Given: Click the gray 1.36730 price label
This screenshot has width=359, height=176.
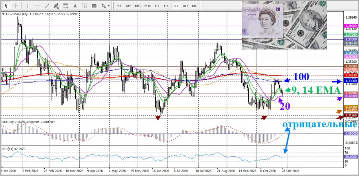Looking at the screenshot, I should point(350,43).
